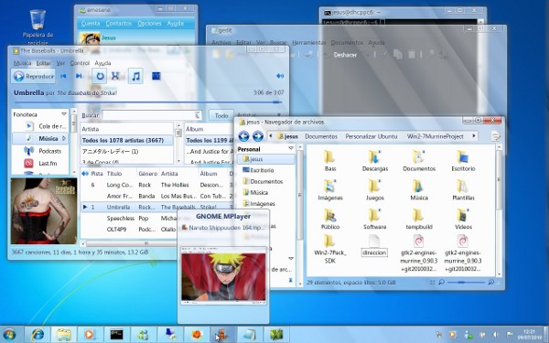
Task: Select the Plantillas folder icon
Action: point(462,186)
